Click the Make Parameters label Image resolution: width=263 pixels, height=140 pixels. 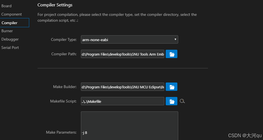[61, 132]
